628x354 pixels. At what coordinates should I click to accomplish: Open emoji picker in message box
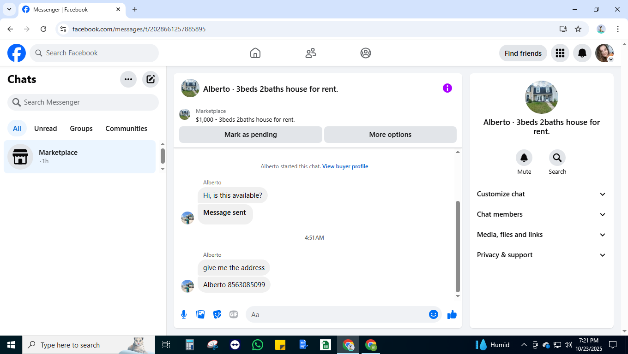coord(433,314)
